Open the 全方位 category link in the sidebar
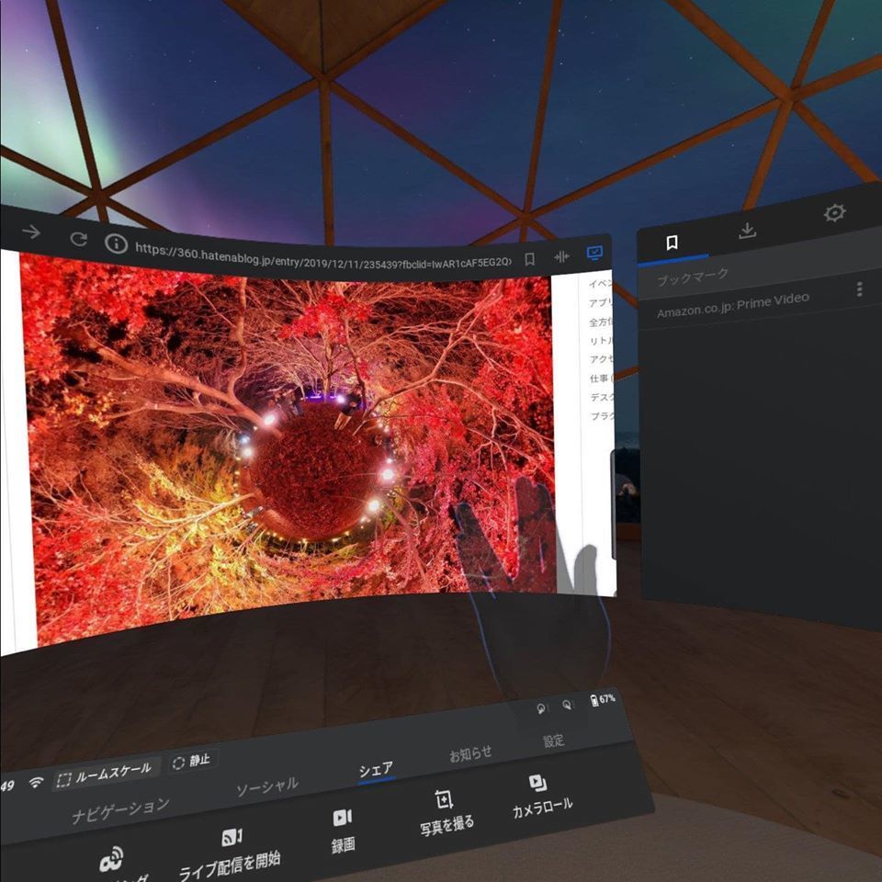Image resolution: width=882 pixels, height=882 pixels. [601, 322]
